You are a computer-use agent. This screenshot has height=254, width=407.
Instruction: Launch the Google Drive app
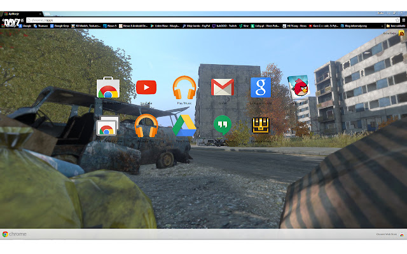(184, 126)
